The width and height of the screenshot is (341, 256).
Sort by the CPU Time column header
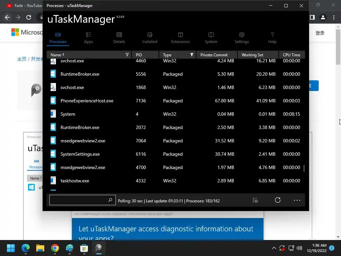click(x=291, y=55)
